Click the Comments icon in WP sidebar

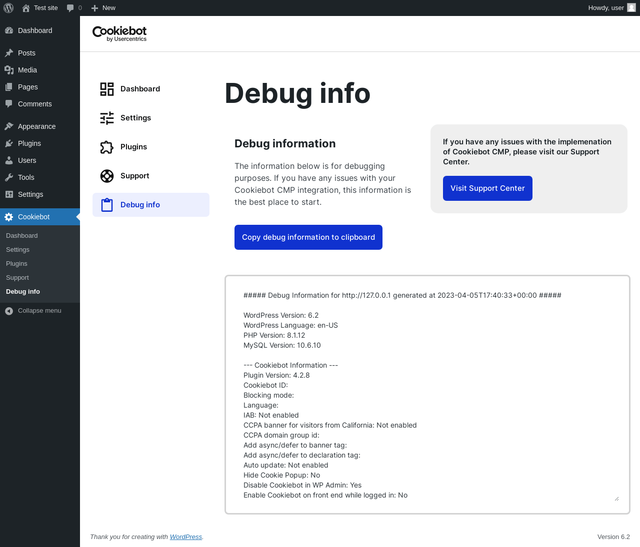click(x=9, y=104)
